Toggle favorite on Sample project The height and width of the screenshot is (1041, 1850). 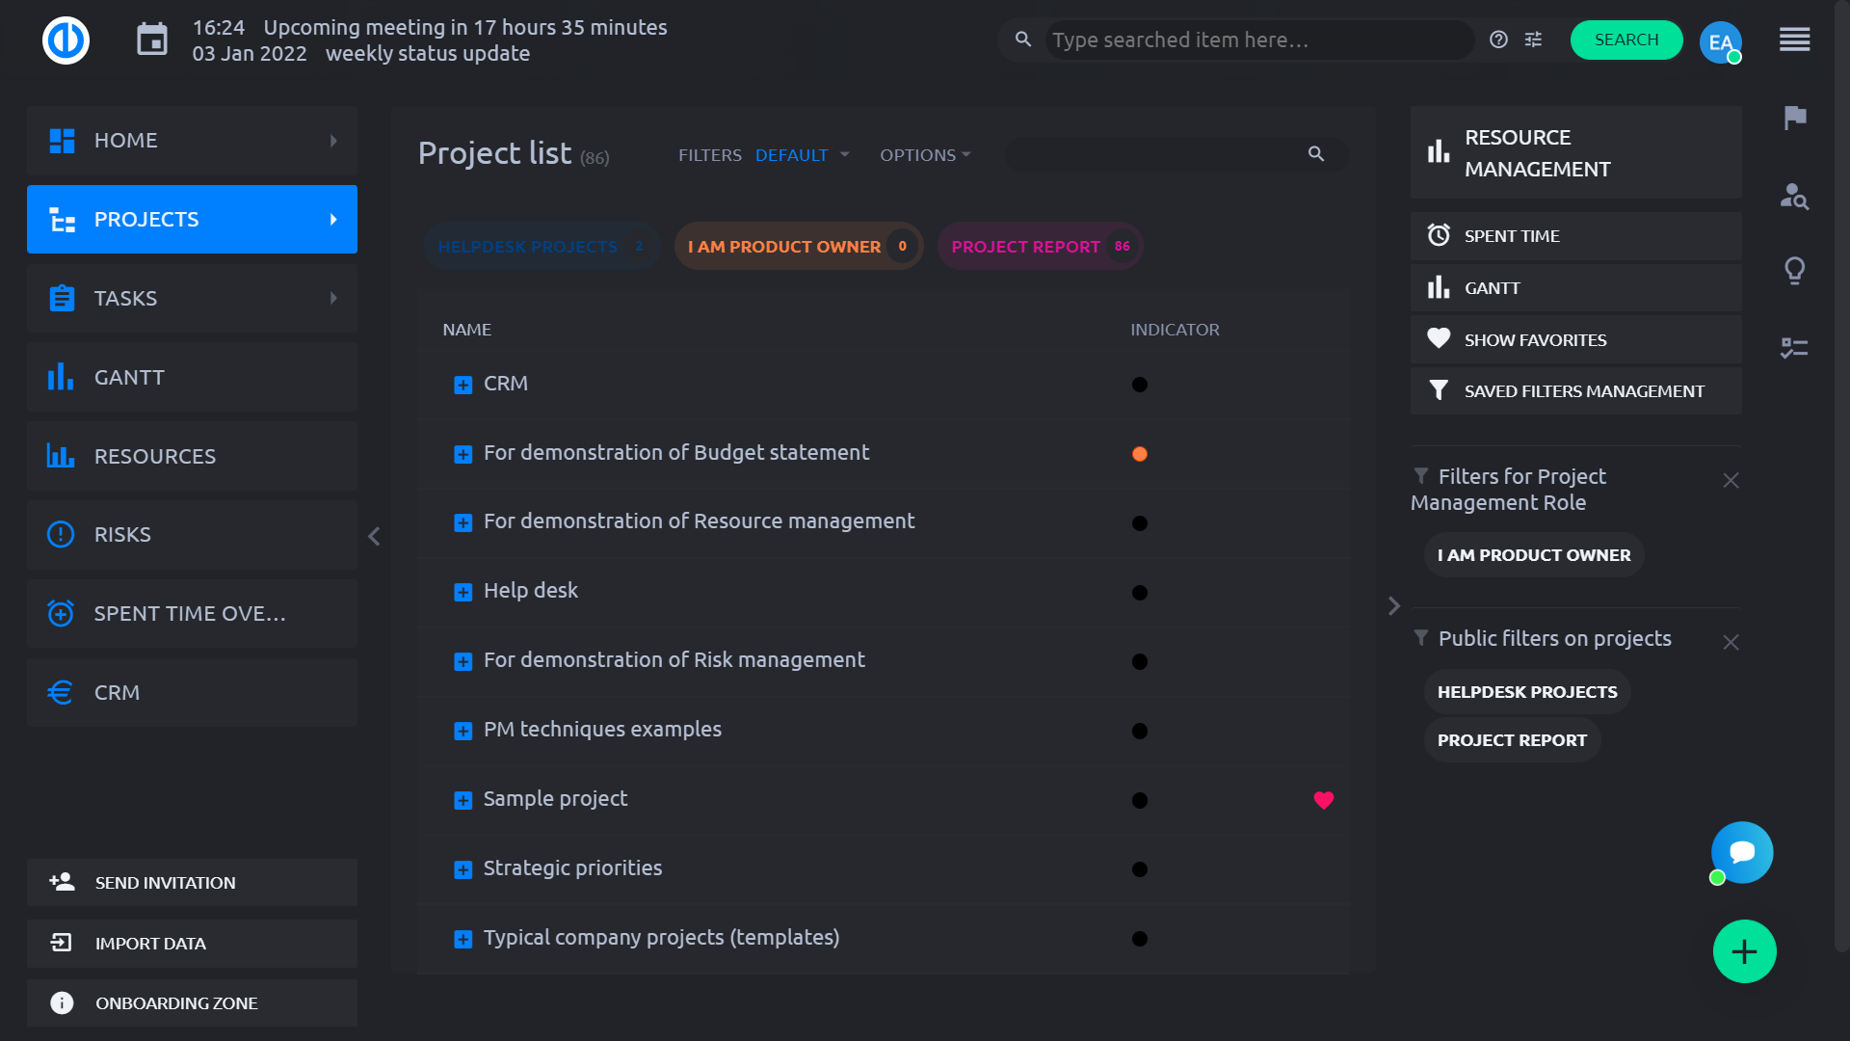tap(1324, 799)
